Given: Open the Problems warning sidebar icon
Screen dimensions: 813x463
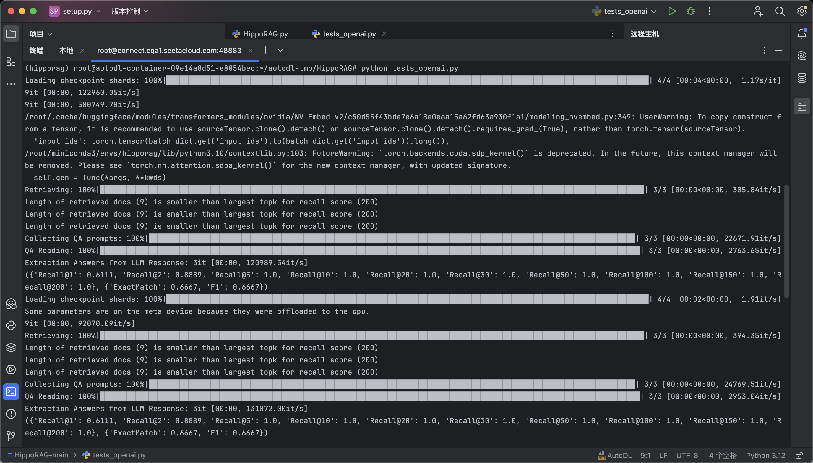Looking at the screenshot, I should coord(11,413).
